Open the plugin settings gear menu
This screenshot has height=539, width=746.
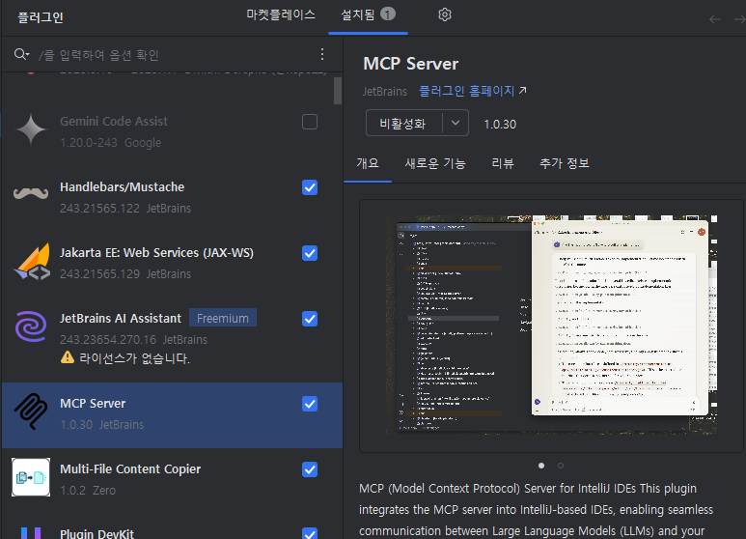click(x=444, y=14)
